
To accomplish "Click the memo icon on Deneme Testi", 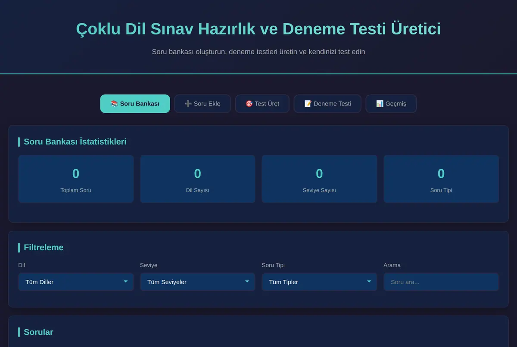I will click(x=308, y=104).
